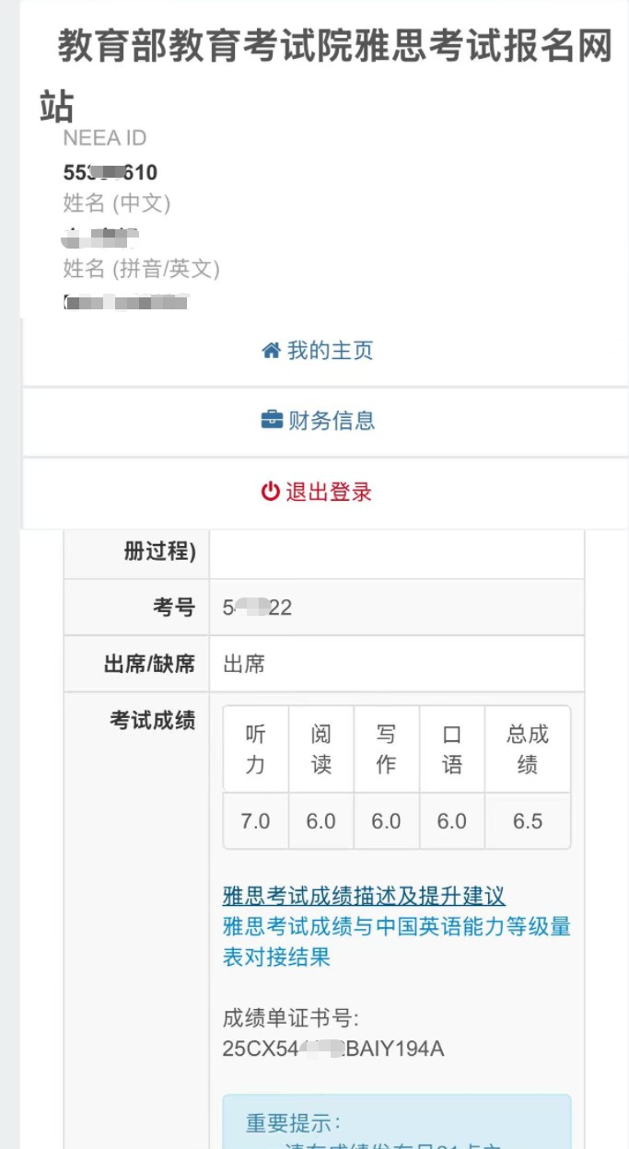Click the 重要提示 notice box
629x1149 pixels.
(397, 1121)
